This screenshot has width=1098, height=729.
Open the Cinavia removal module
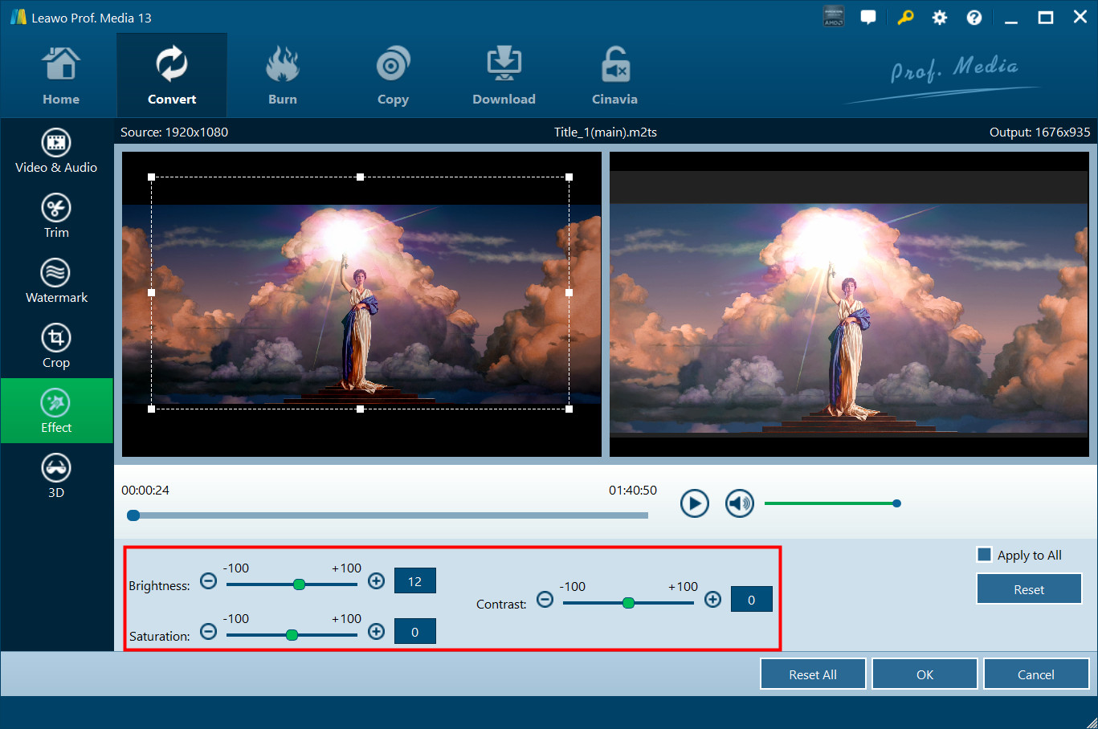coord(614,76)
